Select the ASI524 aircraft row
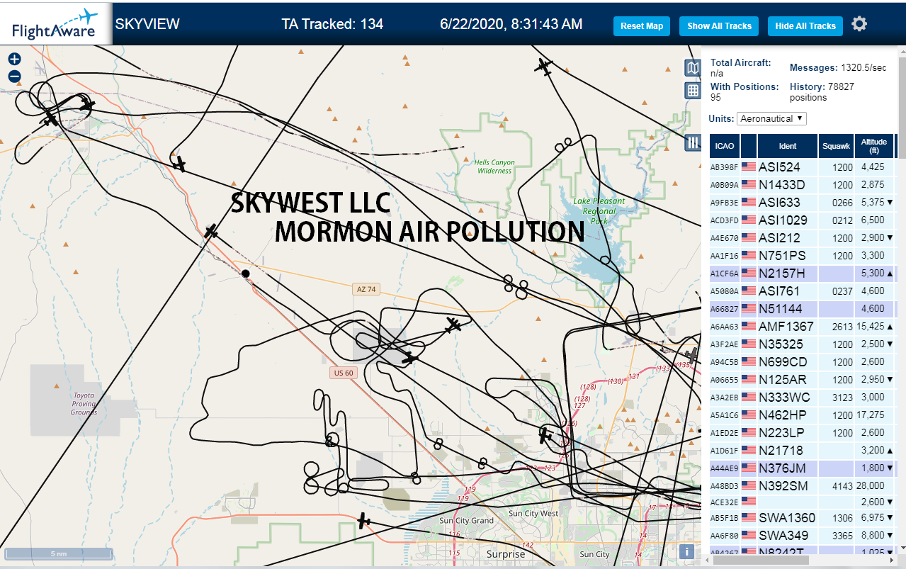 click(802, 167)
